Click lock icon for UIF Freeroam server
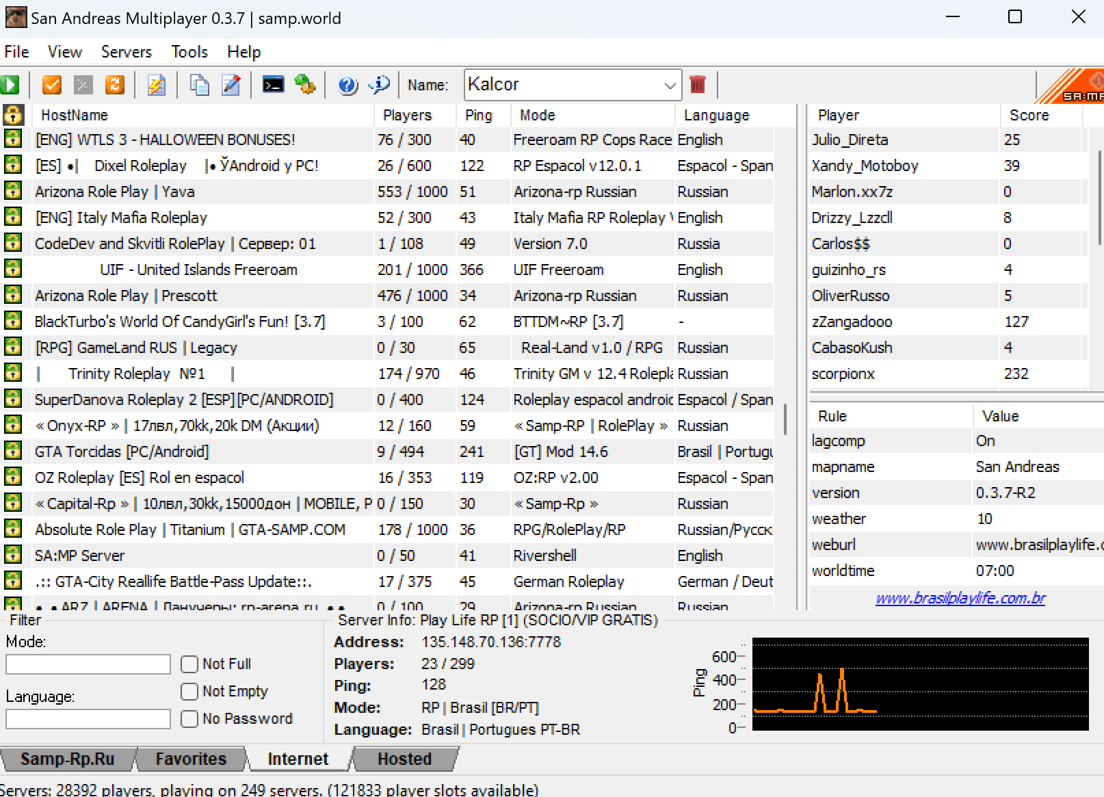Screen dimensions: 1104x797 coord(13,270)
